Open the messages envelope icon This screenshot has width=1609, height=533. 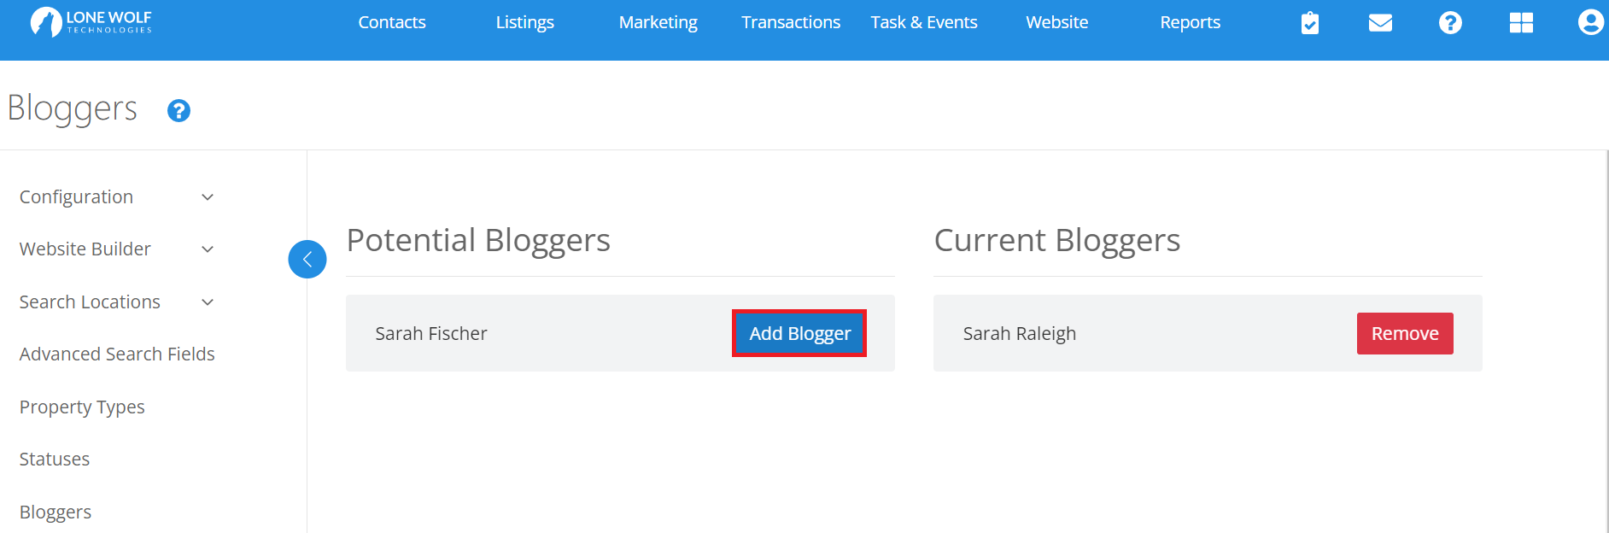point(1380,22)
